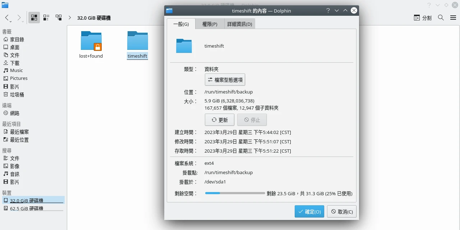Open the hamburger menu in Dolphin

(453, 18)
